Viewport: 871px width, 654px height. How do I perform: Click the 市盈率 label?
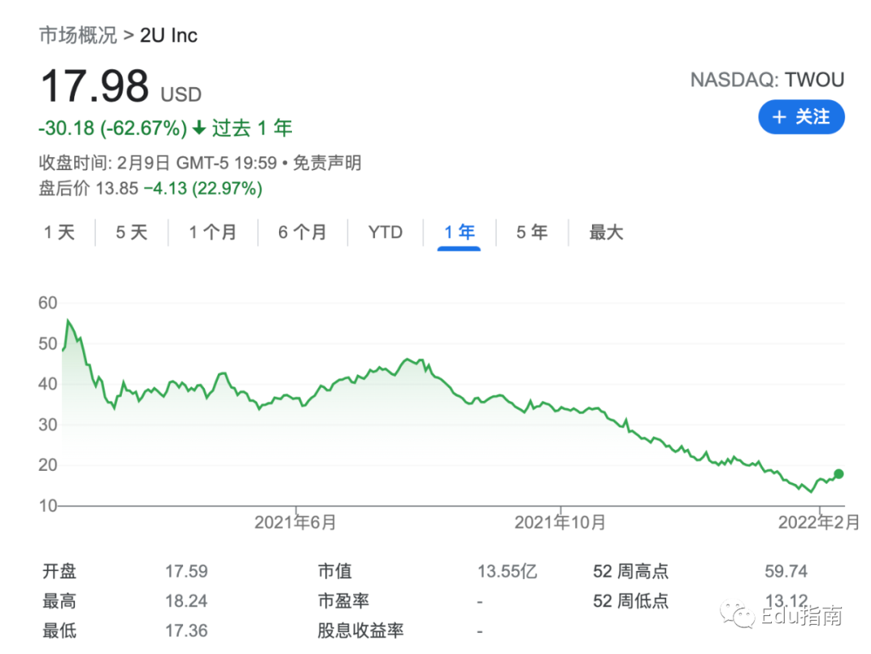click(344, 601)
